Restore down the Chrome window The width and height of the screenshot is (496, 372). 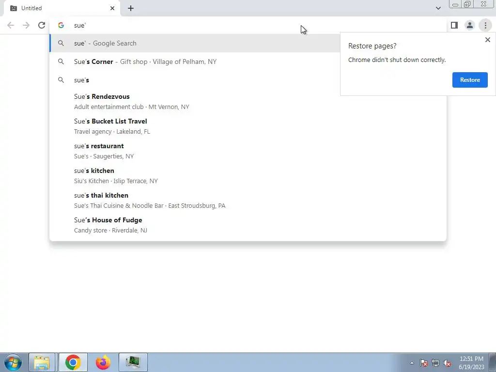click(x=467, y=4)
